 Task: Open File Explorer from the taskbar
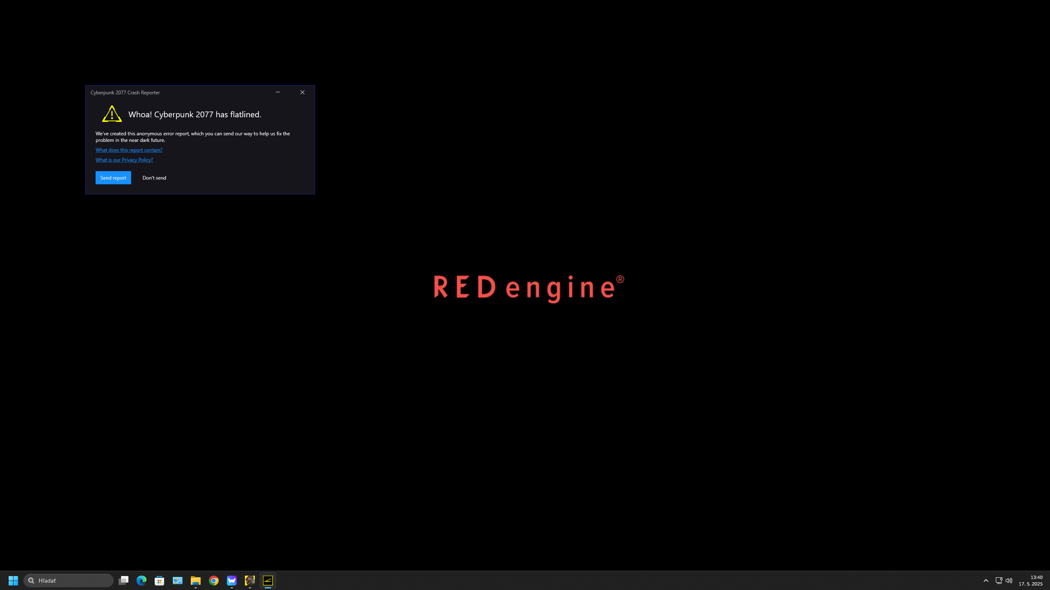(196, 581)
